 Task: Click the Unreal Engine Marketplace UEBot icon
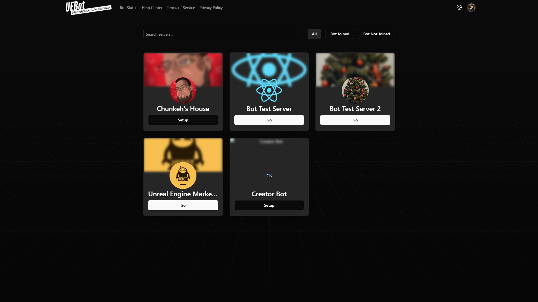(x=183, y=176)
